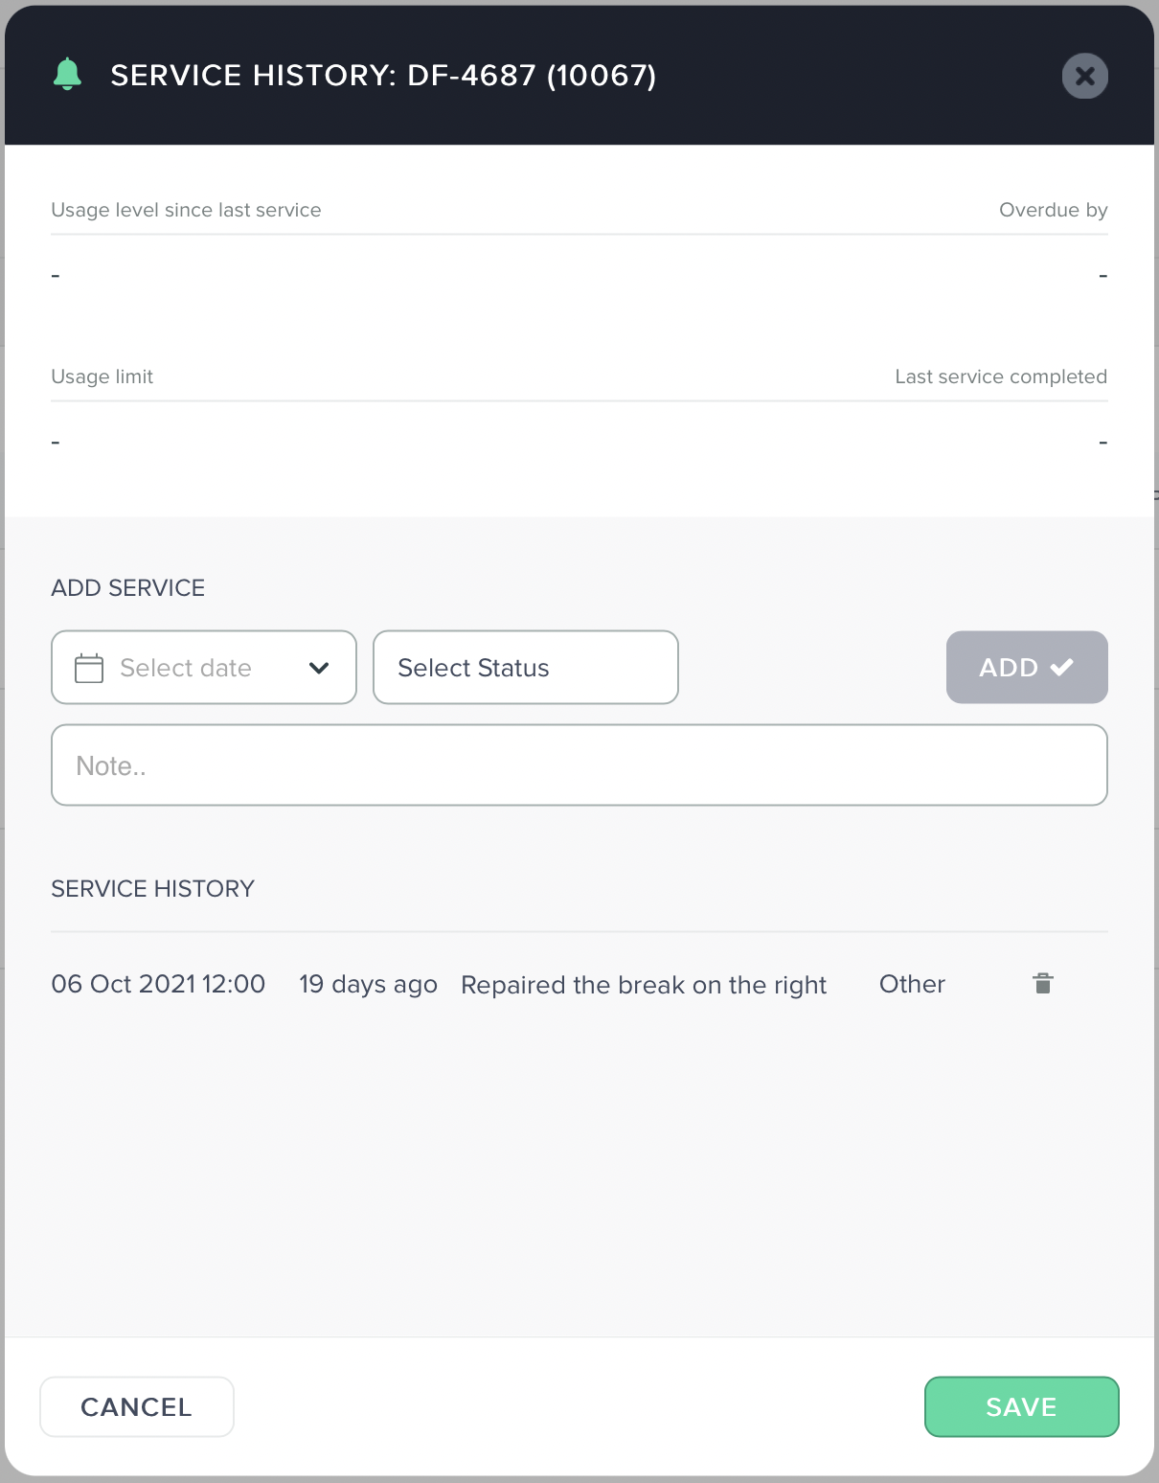
Task: Click the 'Other' status of the service entry
Action: tap(912, 984)
